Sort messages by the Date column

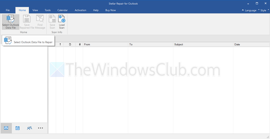coord(251,44)
